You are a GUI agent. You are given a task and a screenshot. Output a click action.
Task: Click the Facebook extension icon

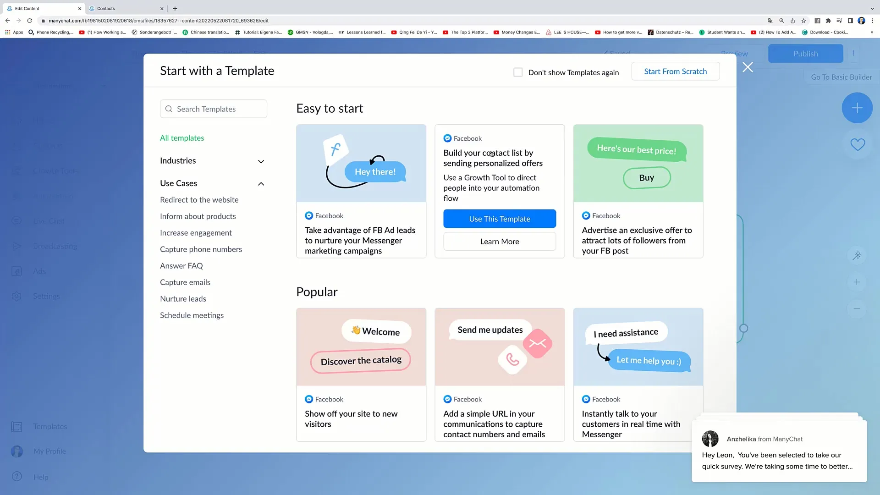817,21
